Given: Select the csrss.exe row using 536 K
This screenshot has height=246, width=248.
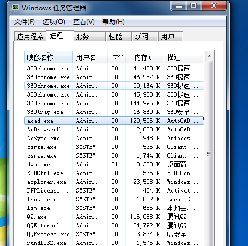Looking at the screenshot, I should click(114, 147).
